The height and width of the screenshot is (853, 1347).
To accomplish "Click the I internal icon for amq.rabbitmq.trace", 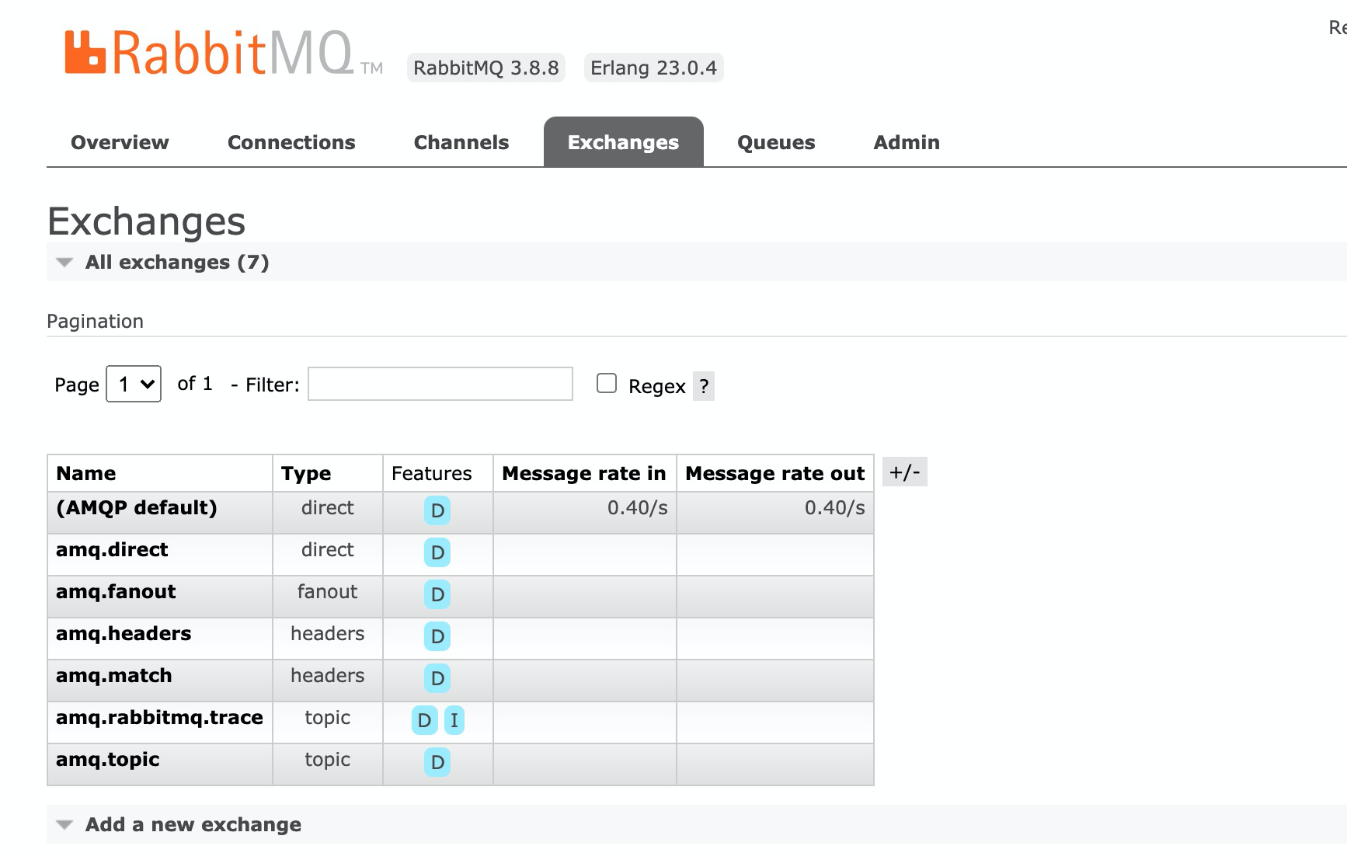I will click(454, 721).
